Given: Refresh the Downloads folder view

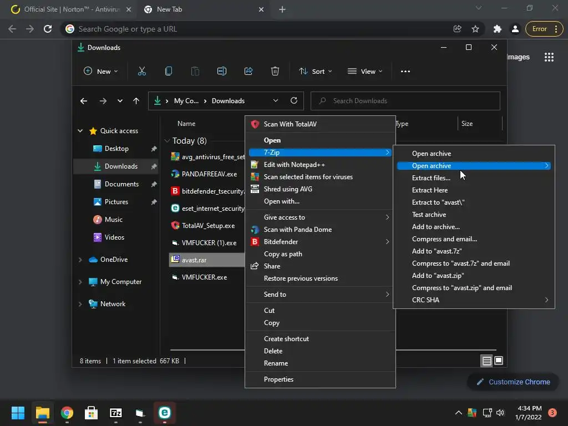Looking at the screenshot, I should (294, 101).
